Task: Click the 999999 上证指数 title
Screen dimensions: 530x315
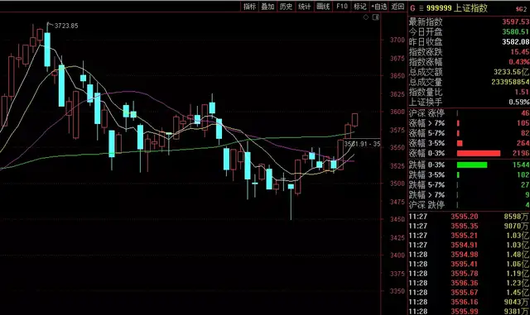Action: click(456, 8)
